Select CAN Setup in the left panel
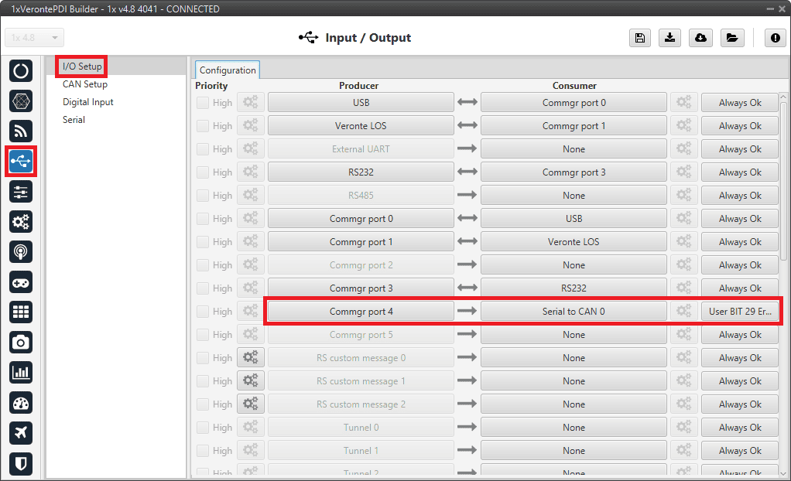 (85, 84)
